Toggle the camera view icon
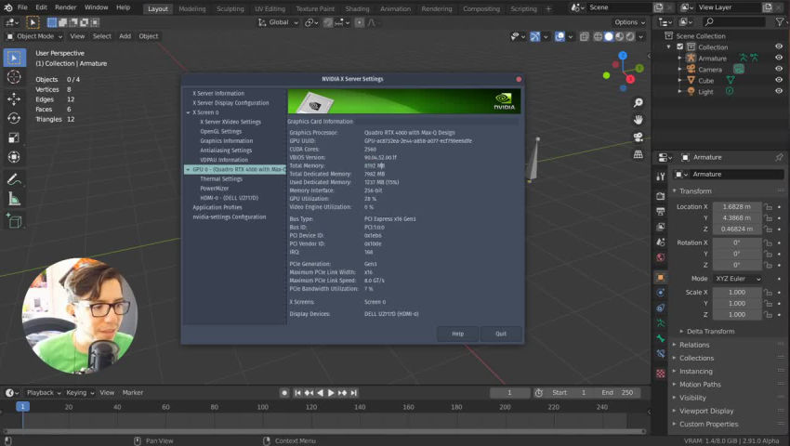 coord(638,138)
